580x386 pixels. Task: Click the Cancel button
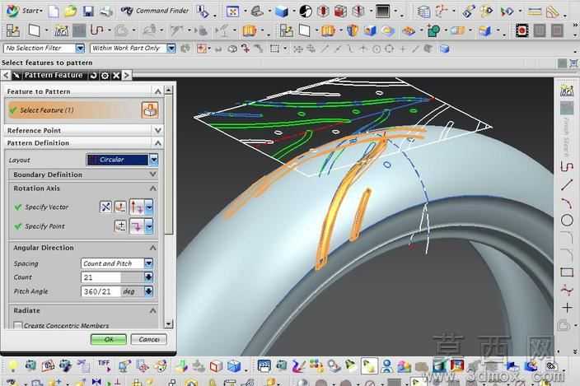pyautogui.click(x=148, y=339)
